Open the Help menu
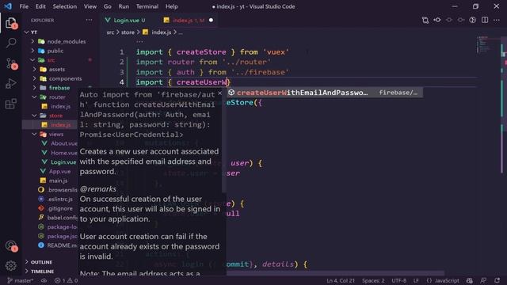 click(x=172, y=6)
